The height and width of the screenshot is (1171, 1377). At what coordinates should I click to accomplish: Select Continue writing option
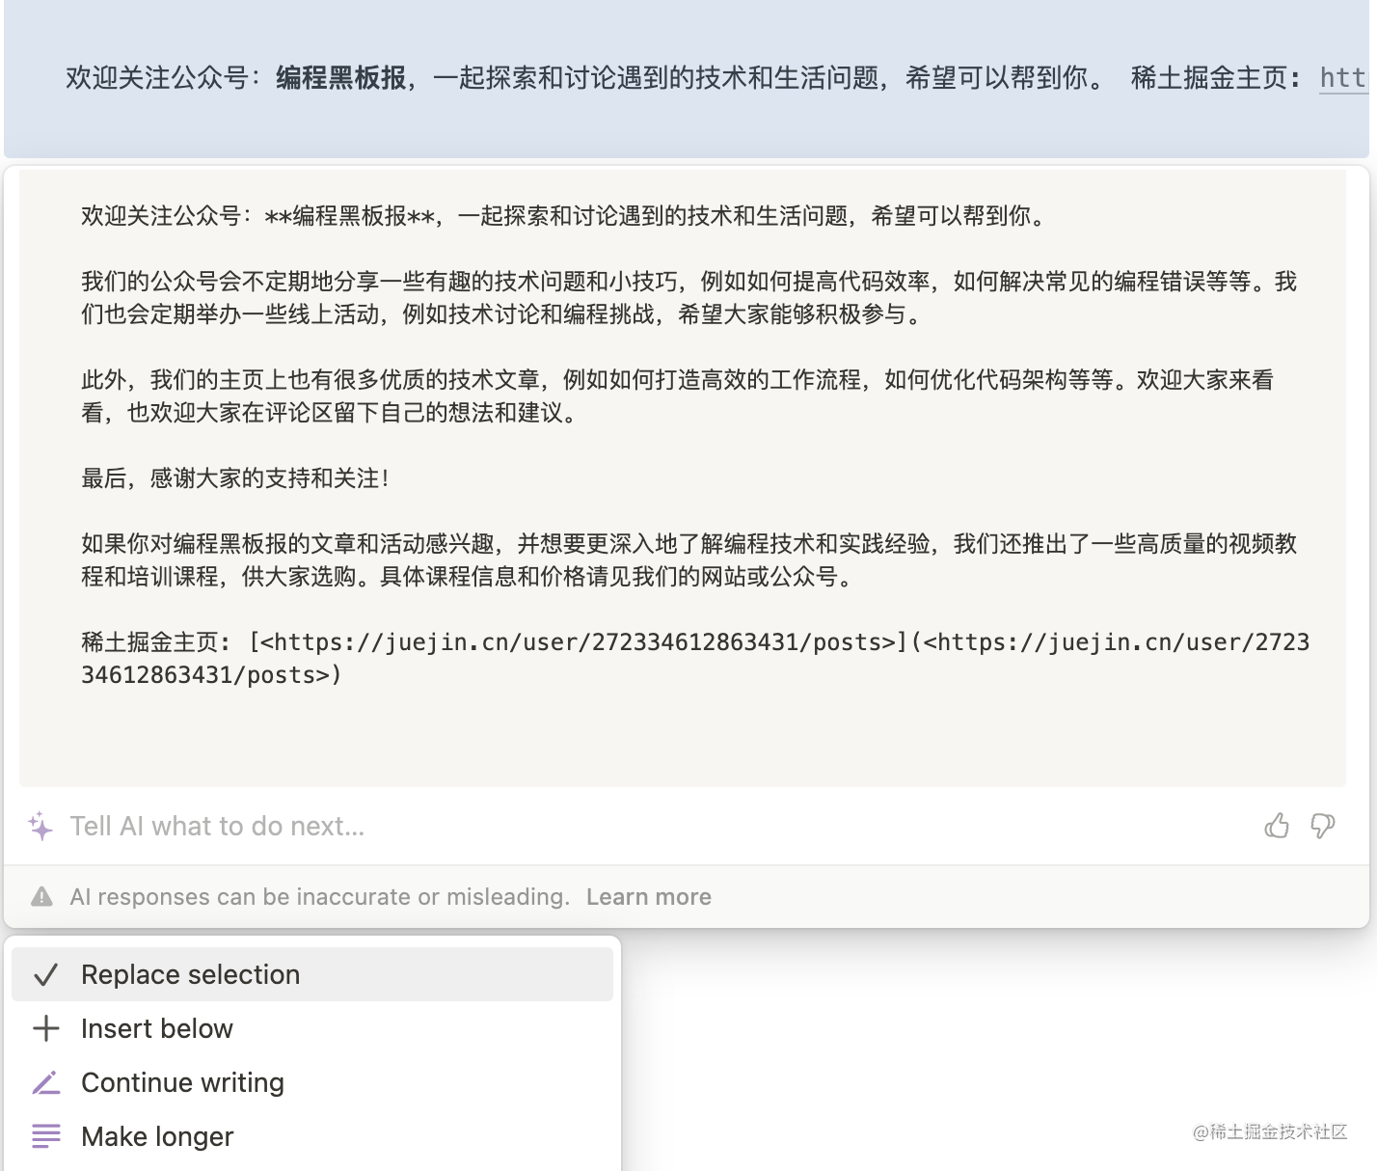click(312, 1082)
